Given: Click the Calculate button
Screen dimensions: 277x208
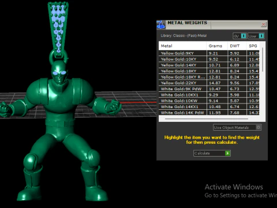Looking at the screenshot, I should [212, 153].
